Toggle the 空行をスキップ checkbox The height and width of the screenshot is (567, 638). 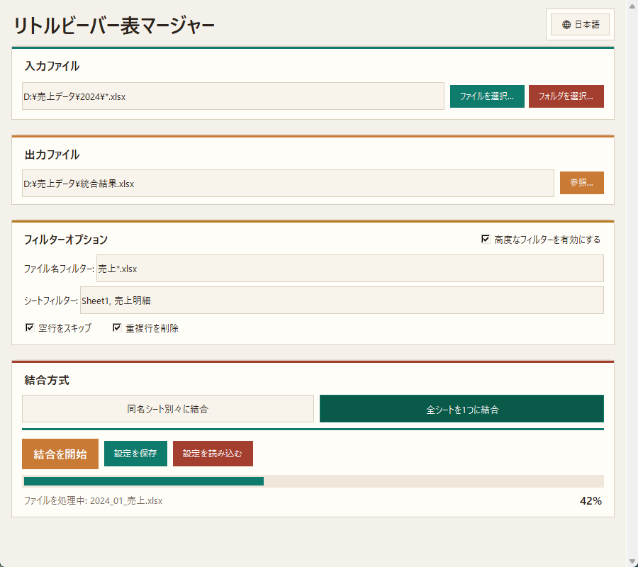click(30, 327)
